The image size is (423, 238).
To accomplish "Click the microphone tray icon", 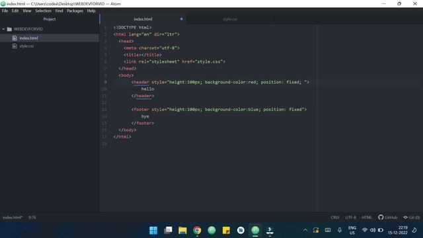I will click(339, 230).
